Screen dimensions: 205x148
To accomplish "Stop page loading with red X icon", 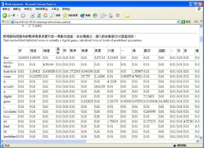I will pyautogui.click(x=32, y=15).
